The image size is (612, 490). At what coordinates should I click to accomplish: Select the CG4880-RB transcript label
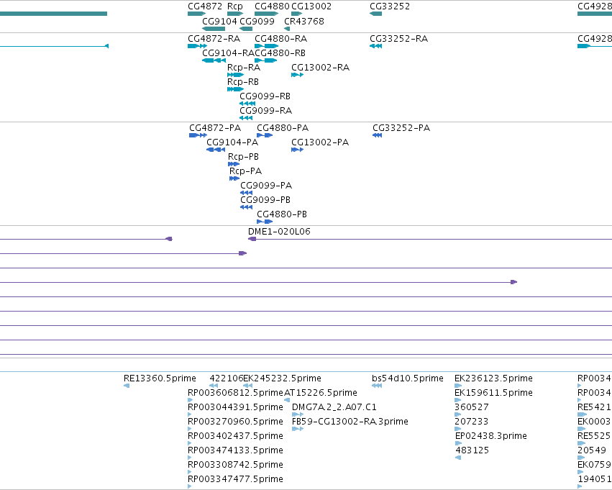280,53
